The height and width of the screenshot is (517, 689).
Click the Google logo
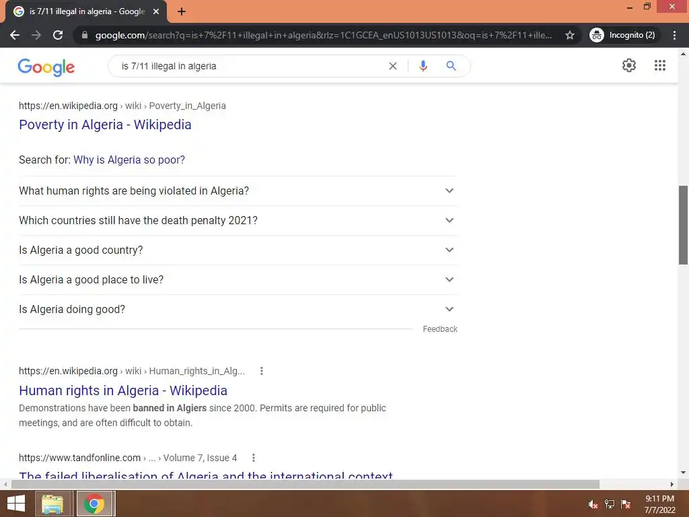tap(46, 67)
